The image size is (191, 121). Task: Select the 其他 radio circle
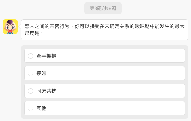click(x=31, y=108)
